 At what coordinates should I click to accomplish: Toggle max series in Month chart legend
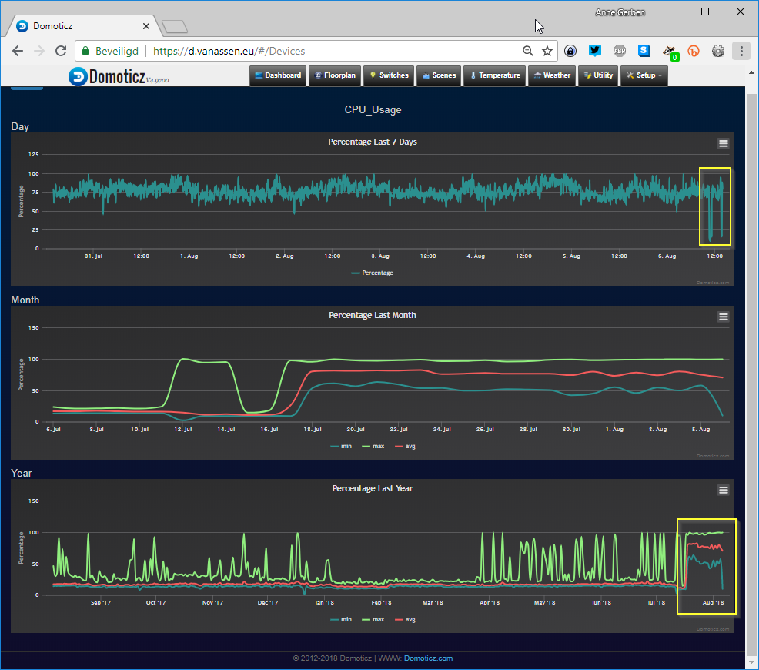click(x=373, y=447)
